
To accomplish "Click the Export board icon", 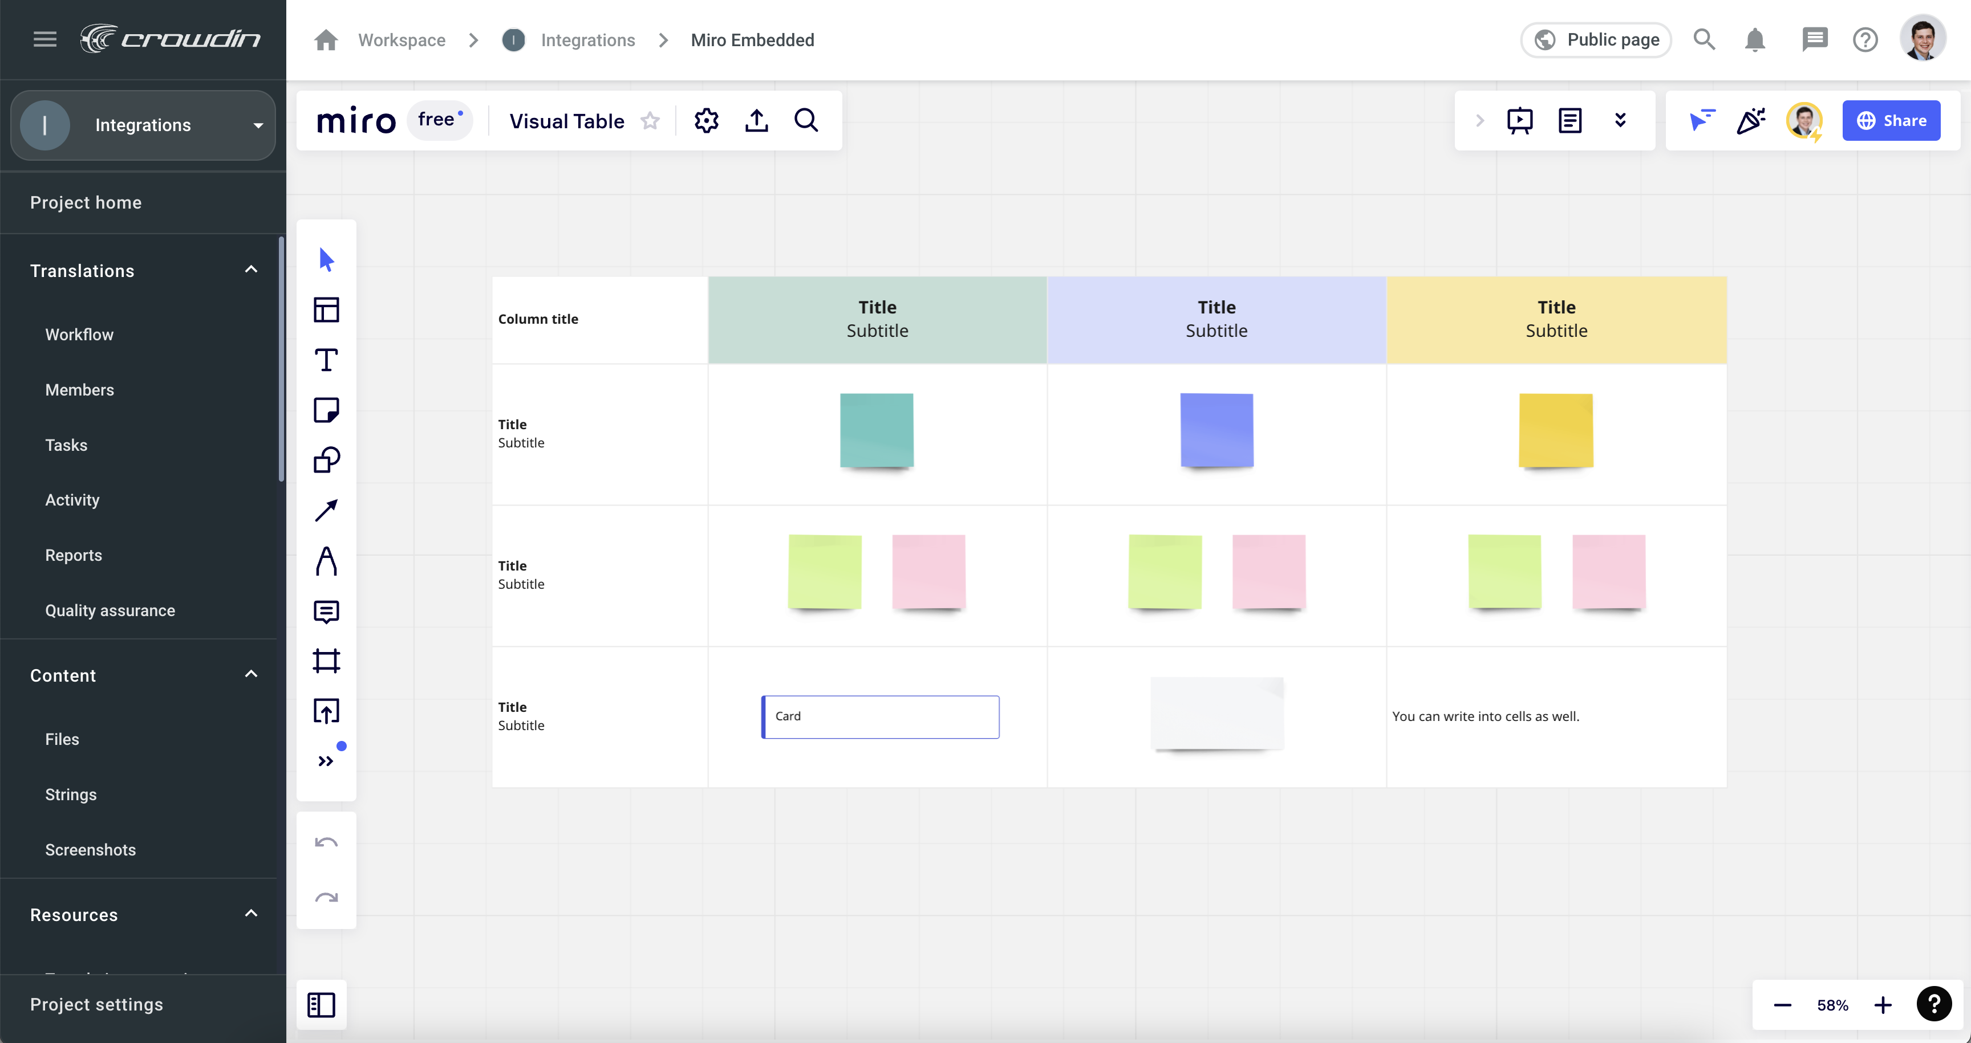I will [757, 120].
